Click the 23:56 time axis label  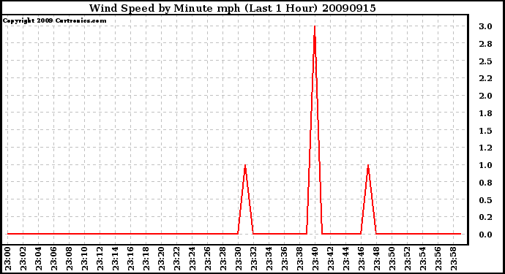coord(438,259)
